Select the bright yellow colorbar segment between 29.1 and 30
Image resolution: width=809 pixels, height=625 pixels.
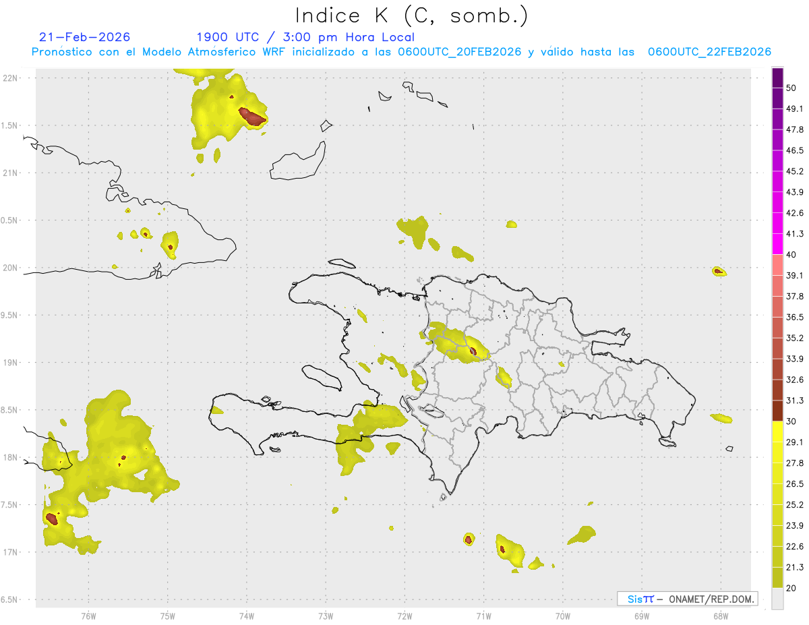tap(777, 431)
